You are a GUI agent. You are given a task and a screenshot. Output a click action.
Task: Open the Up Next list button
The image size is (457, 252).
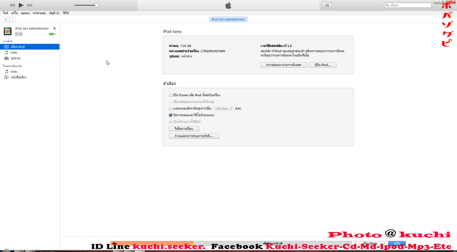327,5
